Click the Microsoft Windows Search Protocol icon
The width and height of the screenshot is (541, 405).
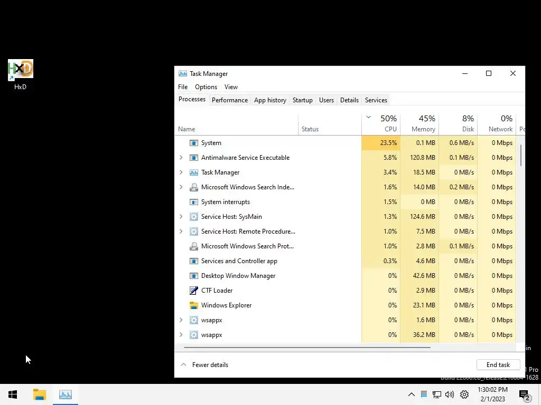(x=194, y=246)
